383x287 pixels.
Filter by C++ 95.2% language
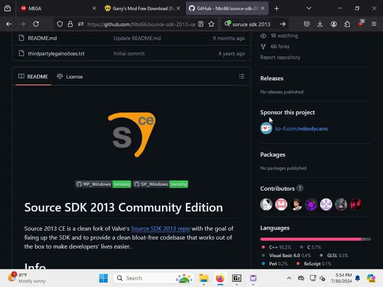click(x=276, y=247)
